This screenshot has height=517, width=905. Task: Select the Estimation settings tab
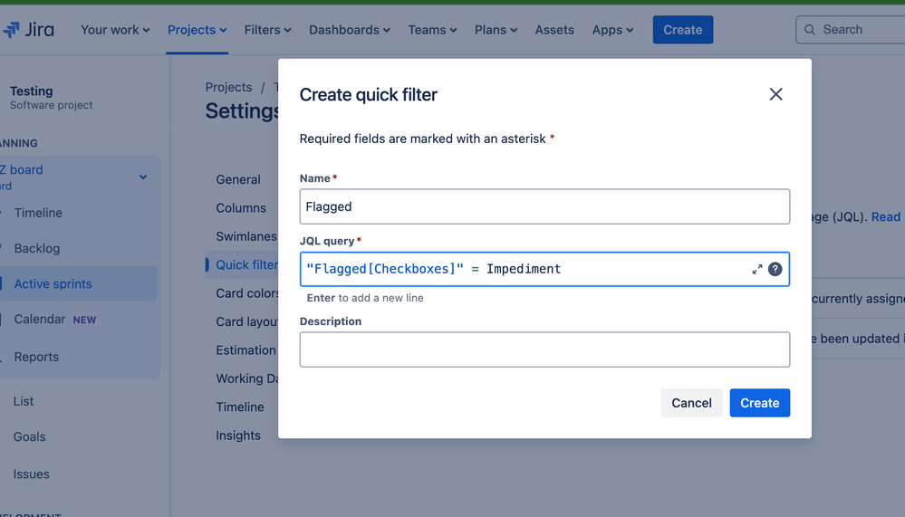pyautogui.click(x=246, y=350)
